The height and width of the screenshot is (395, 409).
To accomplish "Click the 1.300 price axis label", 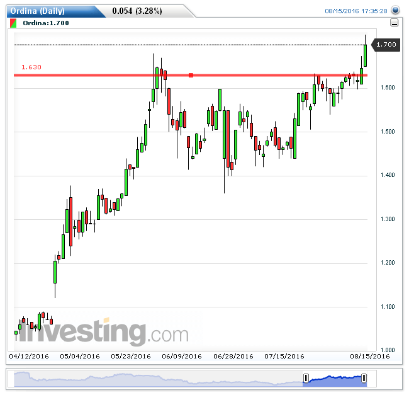I will 388,219.
